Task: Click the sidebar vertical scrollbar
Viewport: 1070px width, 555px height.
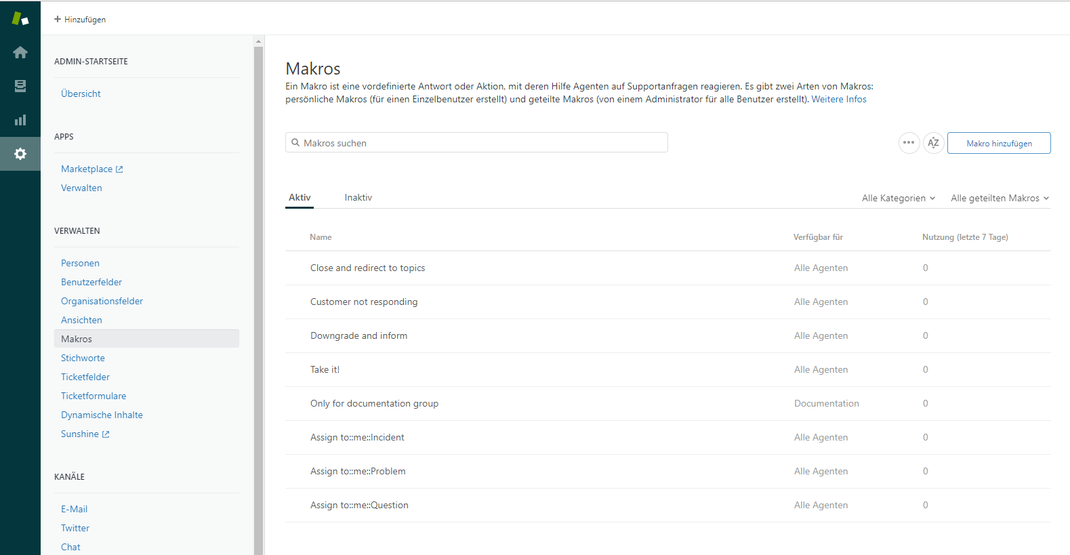Action: [258, 271]
